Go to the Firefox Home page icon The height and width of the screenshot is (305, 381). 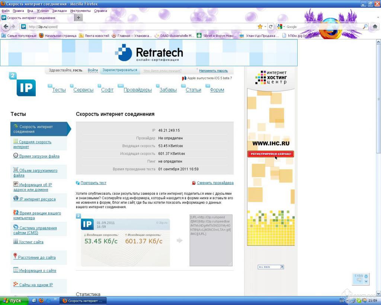coord(375,27)
